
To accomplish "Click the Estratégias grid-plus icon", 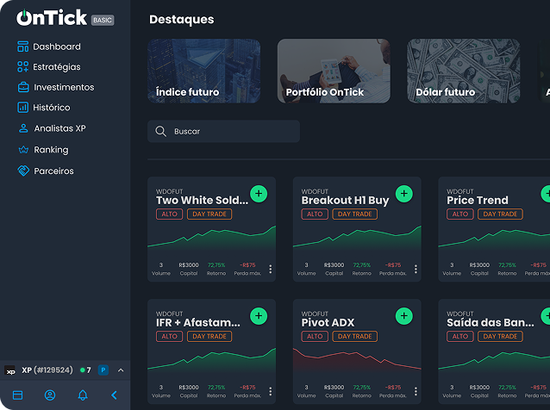I will (22, 66).
